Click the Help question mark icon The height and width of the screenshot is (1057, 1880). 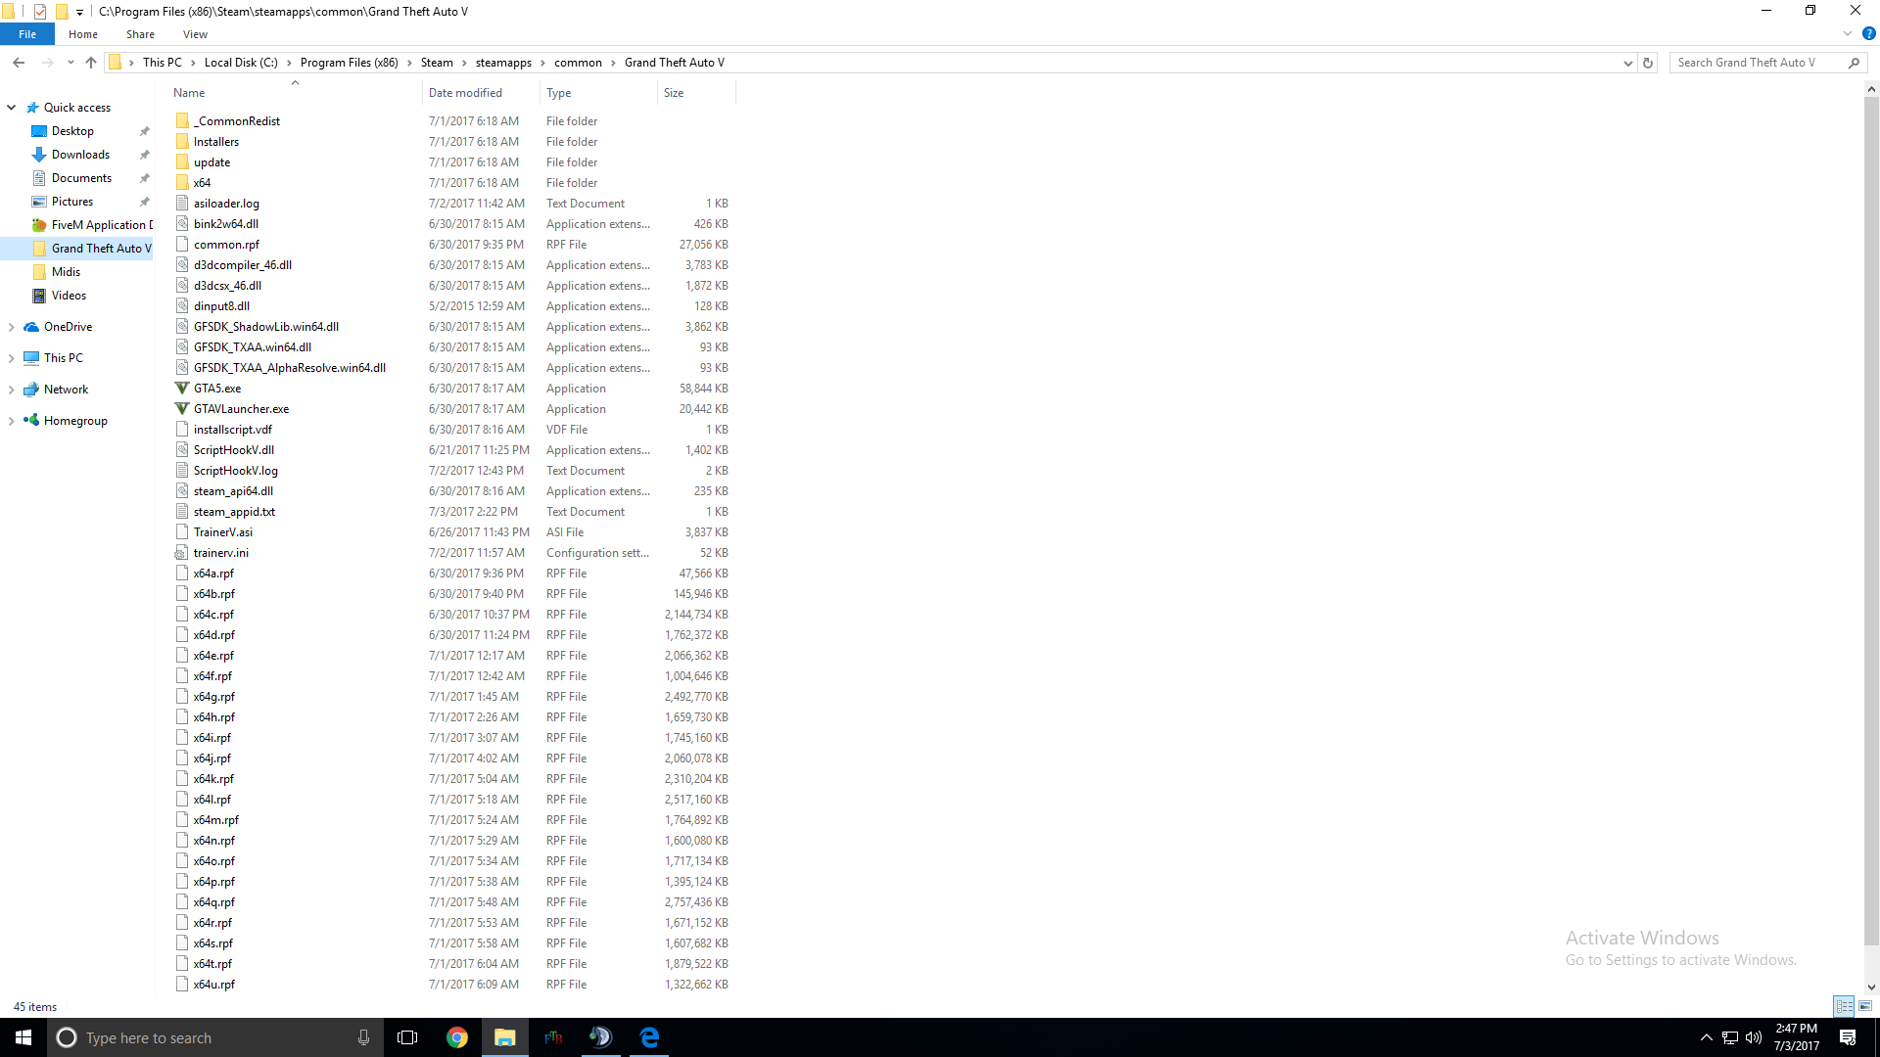1868,34
